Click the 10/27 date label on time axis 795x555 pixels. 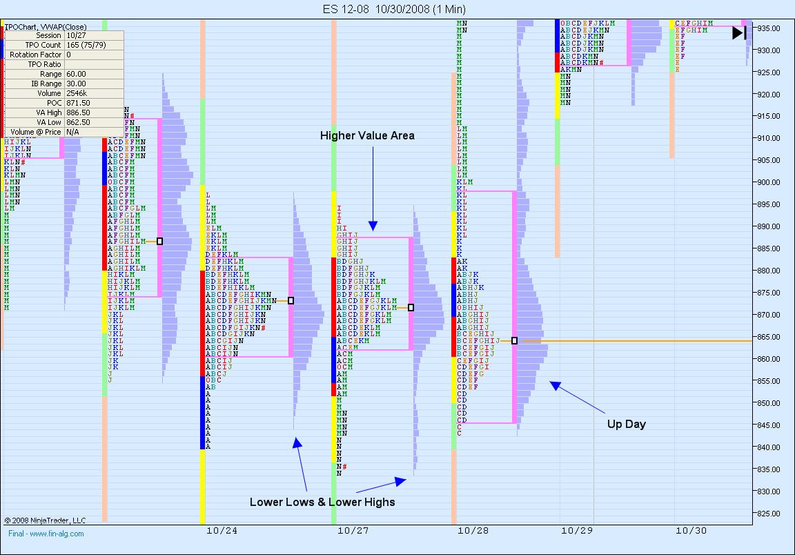(353, 531)
